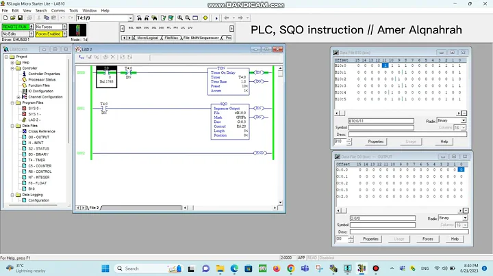Click the O:0/0 address input field

(x=383, y=218)
